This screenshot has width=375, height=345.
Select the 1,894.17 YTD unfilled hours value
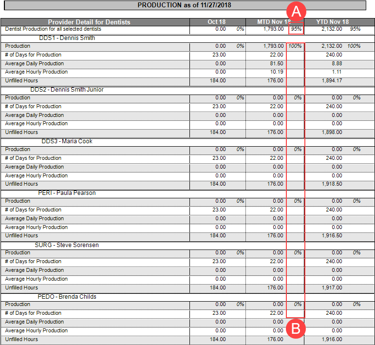(x=332, y=81)
